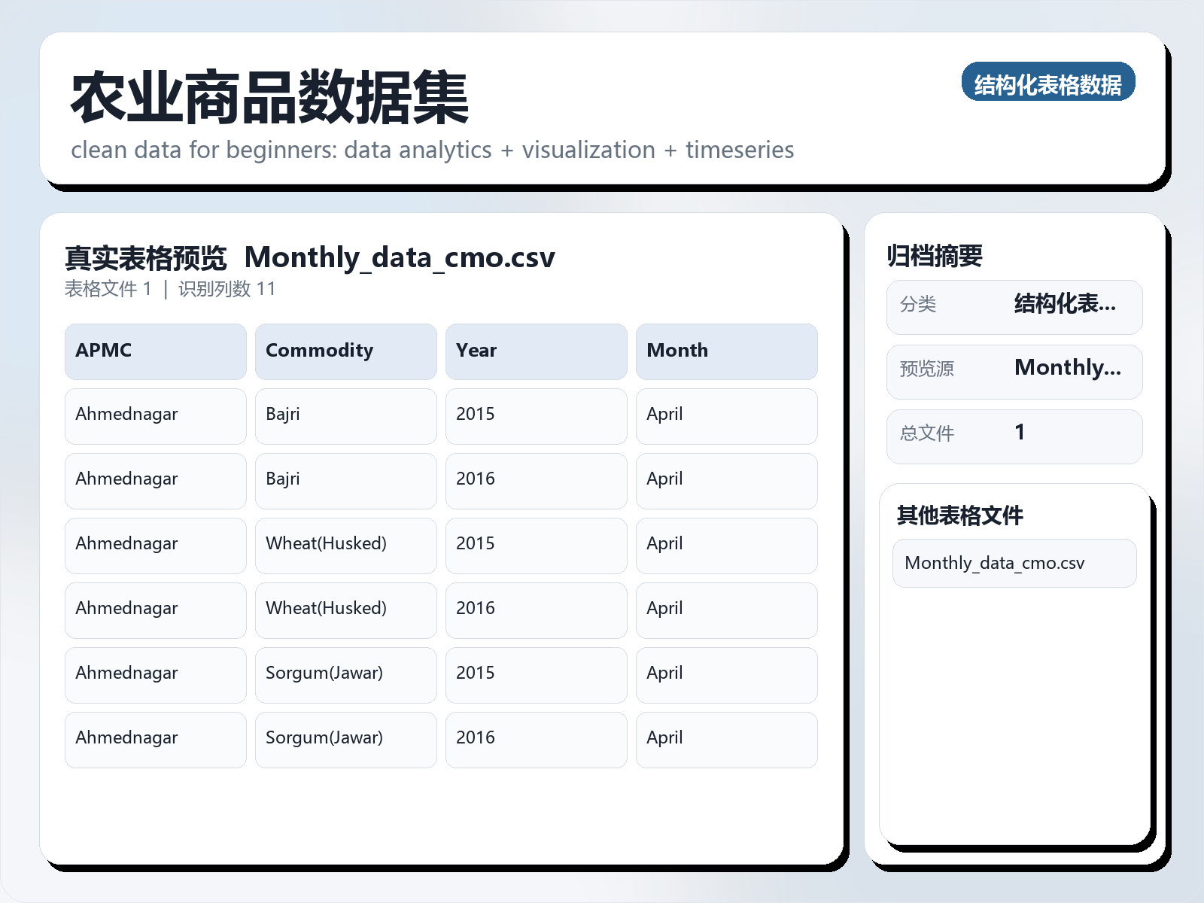Click the 农业商品数据集 title

[x=269, y=98]
